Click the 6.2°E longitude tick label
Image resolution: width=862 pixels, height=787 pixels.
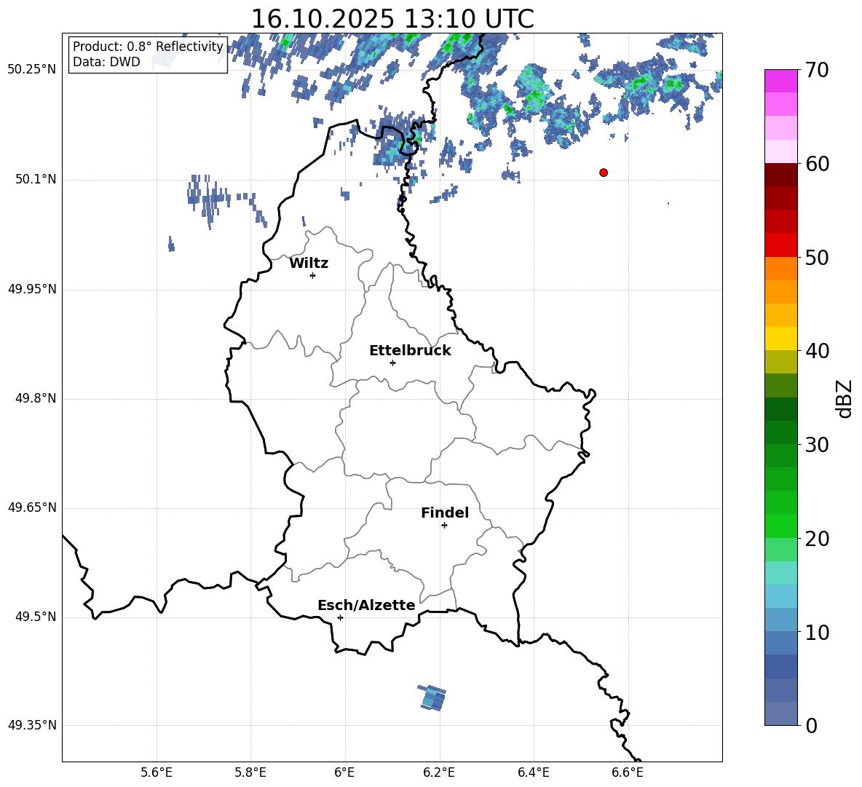tap(439, 772)
